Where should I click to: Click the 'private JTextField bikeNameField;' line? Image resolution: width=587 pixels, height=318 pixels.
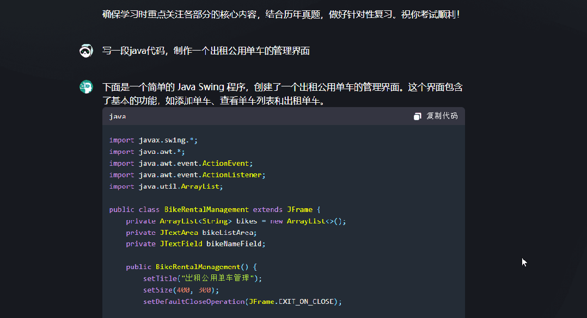195,244
